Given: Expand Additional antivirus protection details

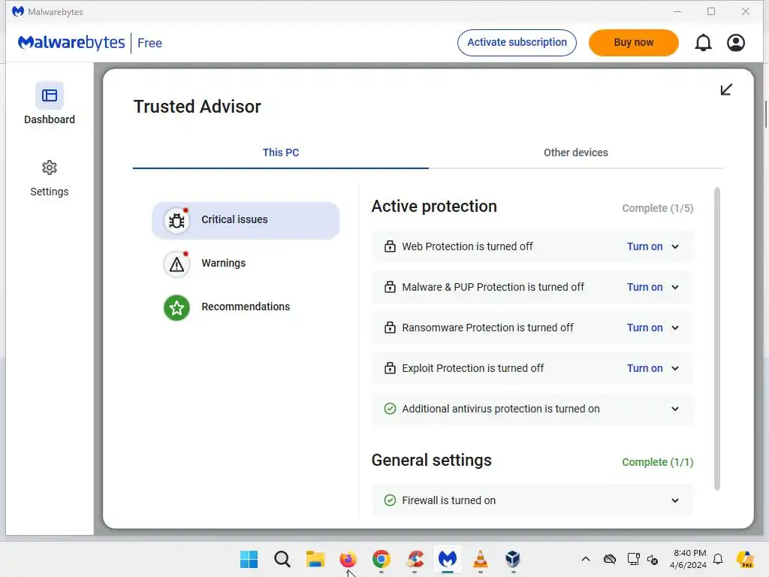Looking at the screenshot, I should click(x=675, y=409).
